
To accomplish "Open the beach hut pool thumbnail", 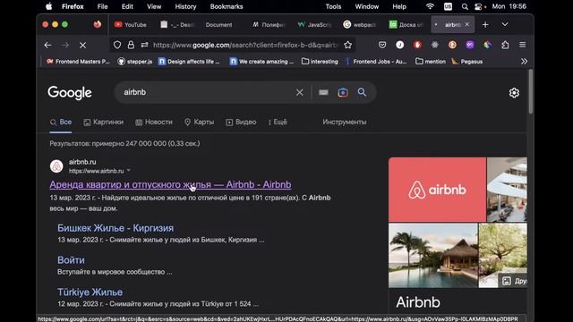I will coord(433,256).
